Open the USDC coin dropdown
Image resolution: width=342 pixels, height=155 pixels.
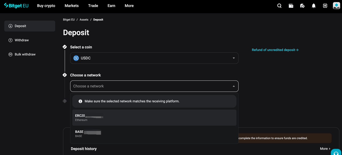154,58
